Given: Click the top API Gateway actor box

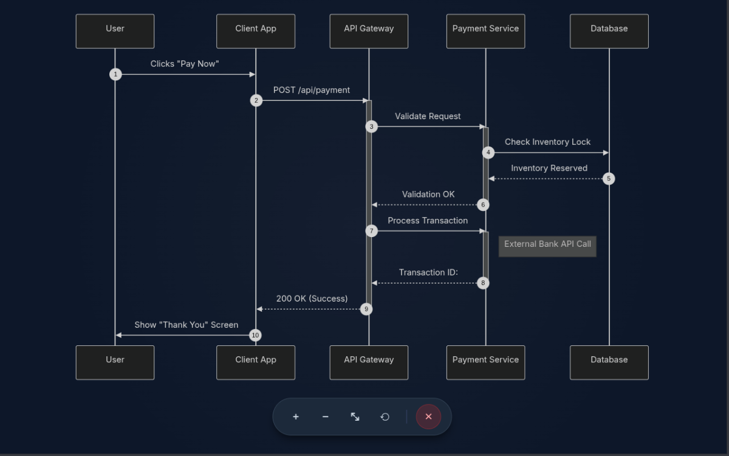Looking at the screenshot, I should 369,31.
